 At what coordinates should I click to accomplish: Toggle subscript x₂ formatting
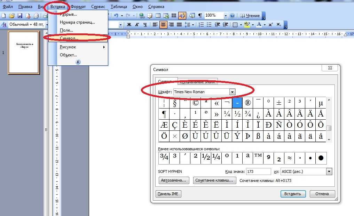(x=278, y=25)
